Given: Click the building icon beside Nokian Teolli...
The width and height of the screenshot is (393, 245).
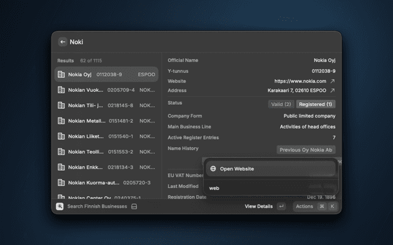Looking at the screenshot, I should (61, 152).
